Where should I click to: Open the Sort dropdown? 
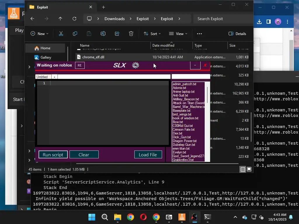pos(152,34)
